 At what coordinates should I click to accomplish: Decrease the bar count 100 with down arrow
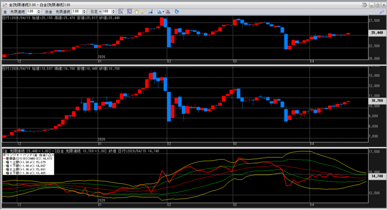click(x=113, y=13)
